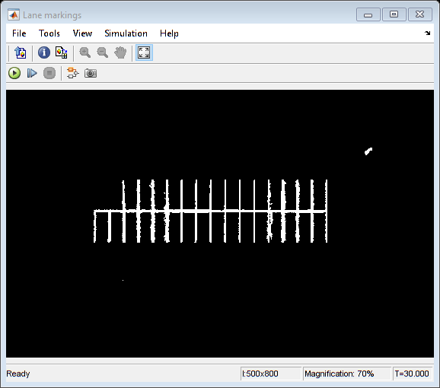Viewport: 440px width, 388px height.
Task: Click the dock arrow at menu bar right
Action: [427, 33]
